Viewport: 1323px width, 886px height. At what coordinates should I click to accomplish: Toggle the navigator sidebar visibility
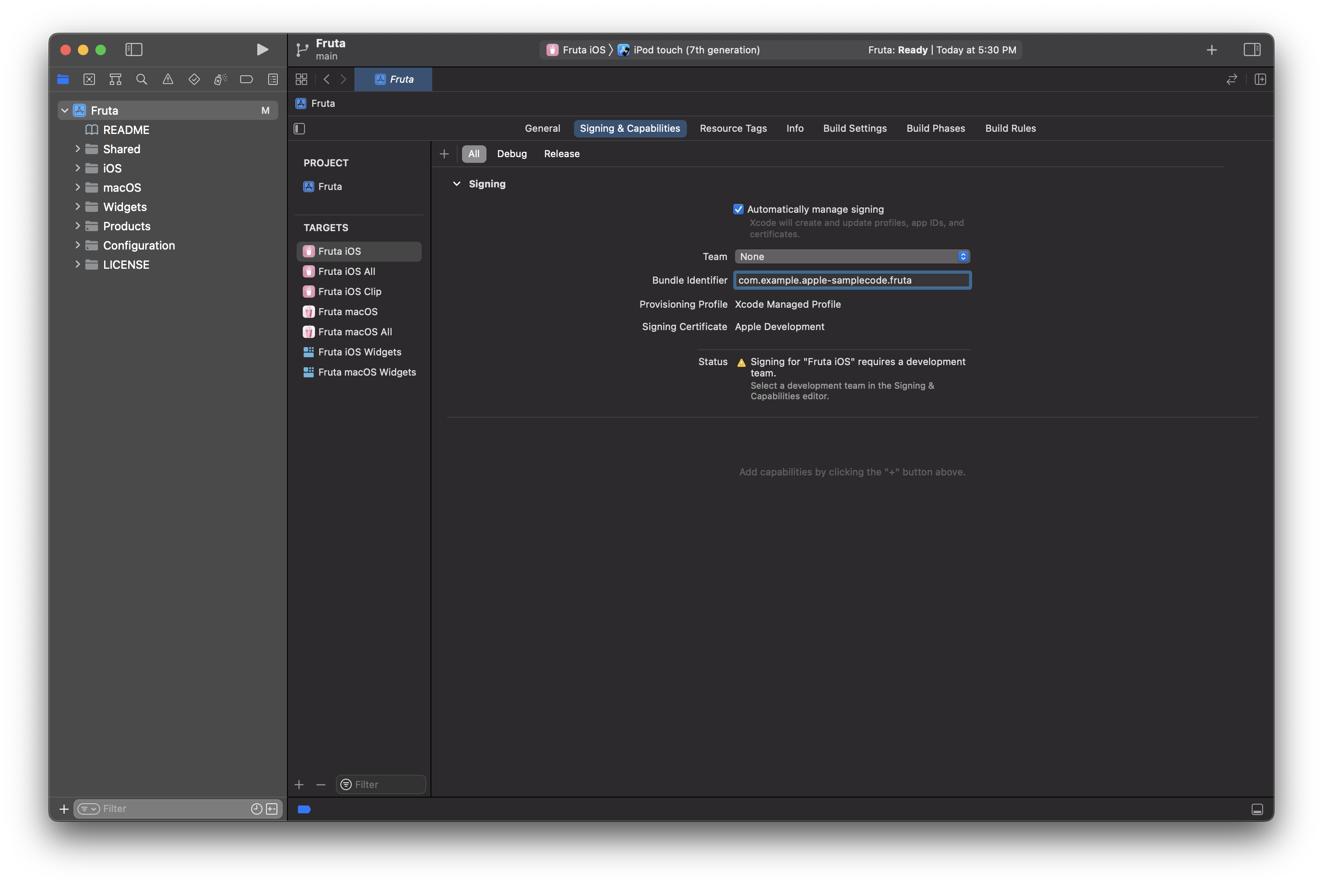[134, 50]
